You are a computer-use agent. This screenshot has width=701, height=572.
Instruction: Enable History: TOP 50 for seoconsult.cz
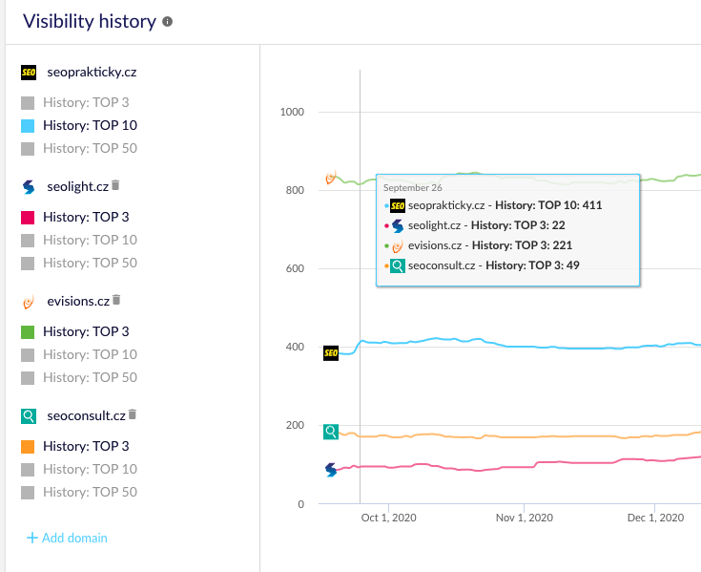79,493
